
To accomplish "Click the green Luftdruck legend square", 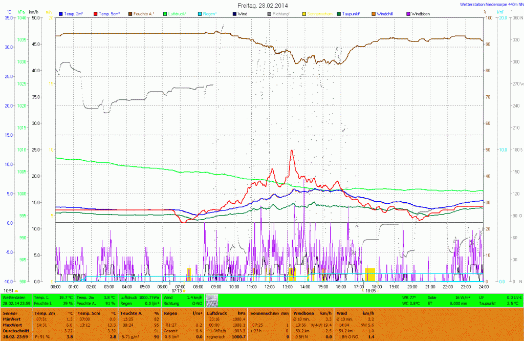I will tap(165, 13).
